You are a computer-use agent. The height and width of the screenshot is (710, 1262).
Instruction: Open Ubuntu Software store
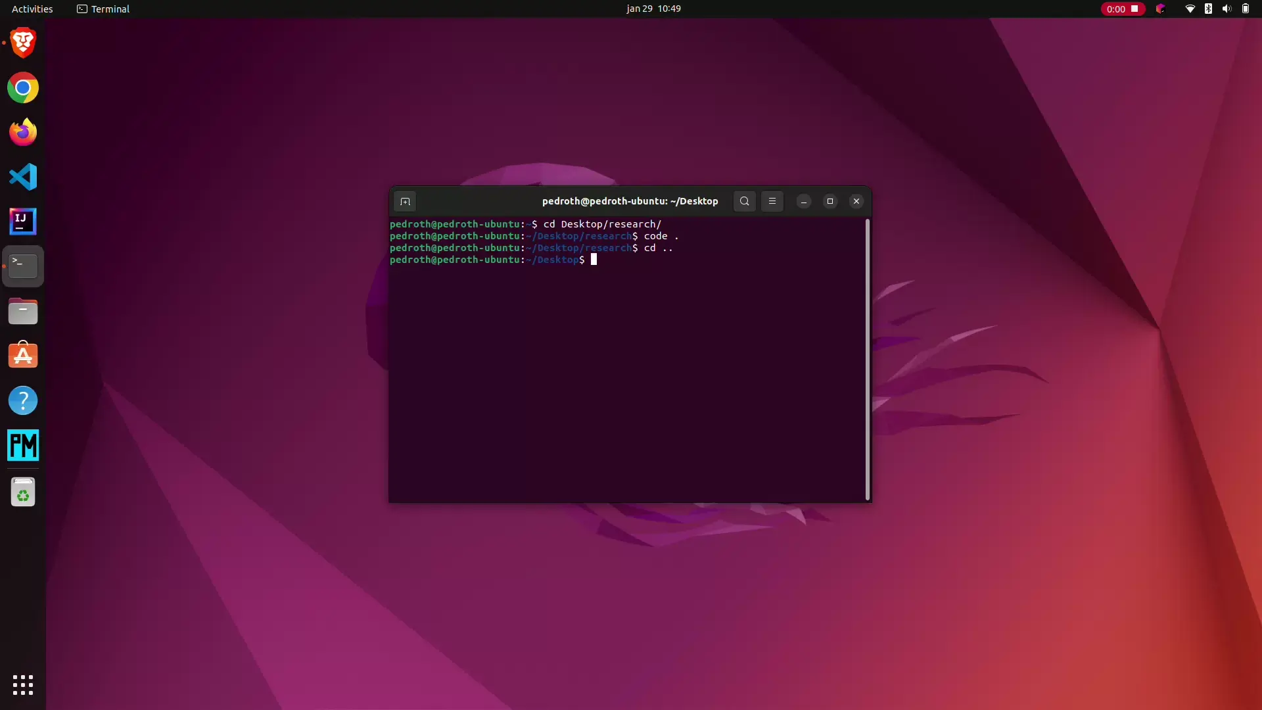pyautogui.click(x=23, y=356)
